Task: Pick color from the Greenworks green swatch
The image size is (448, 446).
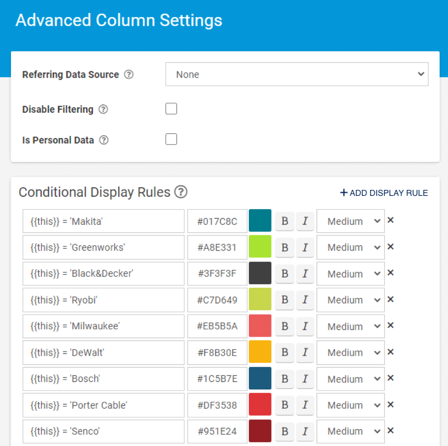Action: pos(260,247)
